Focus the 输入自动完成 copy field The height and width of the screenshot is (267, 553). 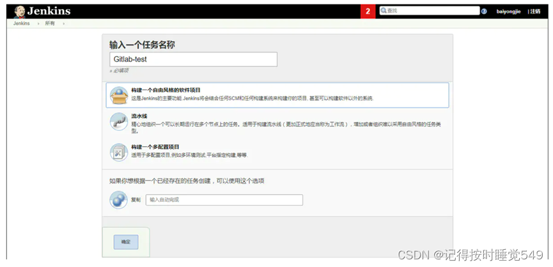[x=224, y=200]
